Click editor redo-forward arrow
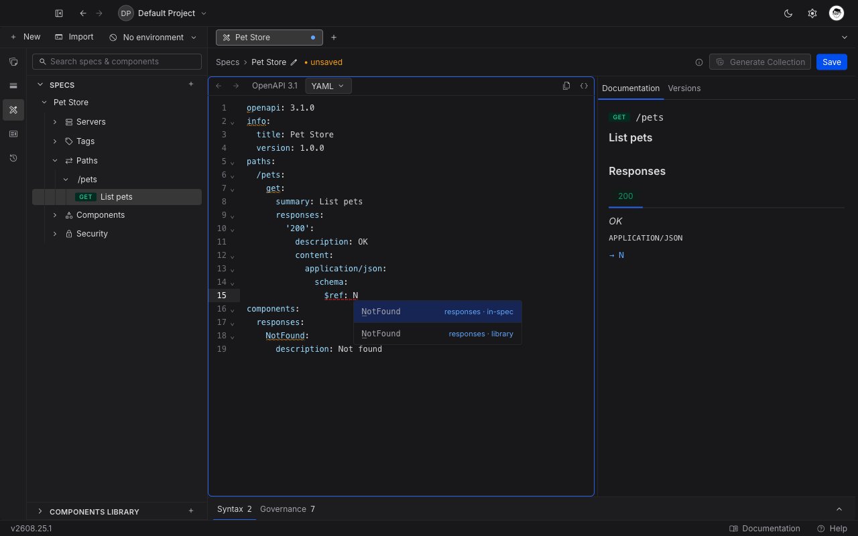This screenshot has width=858, height=536. coord(235,86)
